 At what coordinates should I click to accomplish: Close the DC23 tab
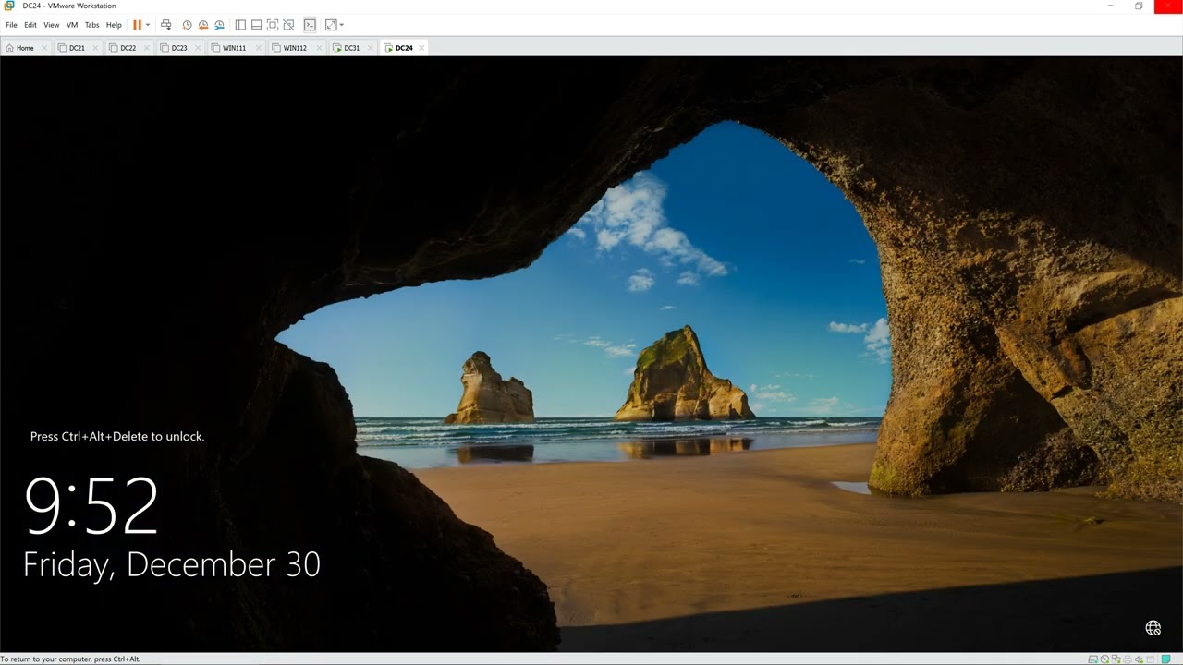(197, 48)
